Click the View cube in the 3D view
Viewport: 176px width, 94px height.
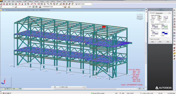point(140,17)
